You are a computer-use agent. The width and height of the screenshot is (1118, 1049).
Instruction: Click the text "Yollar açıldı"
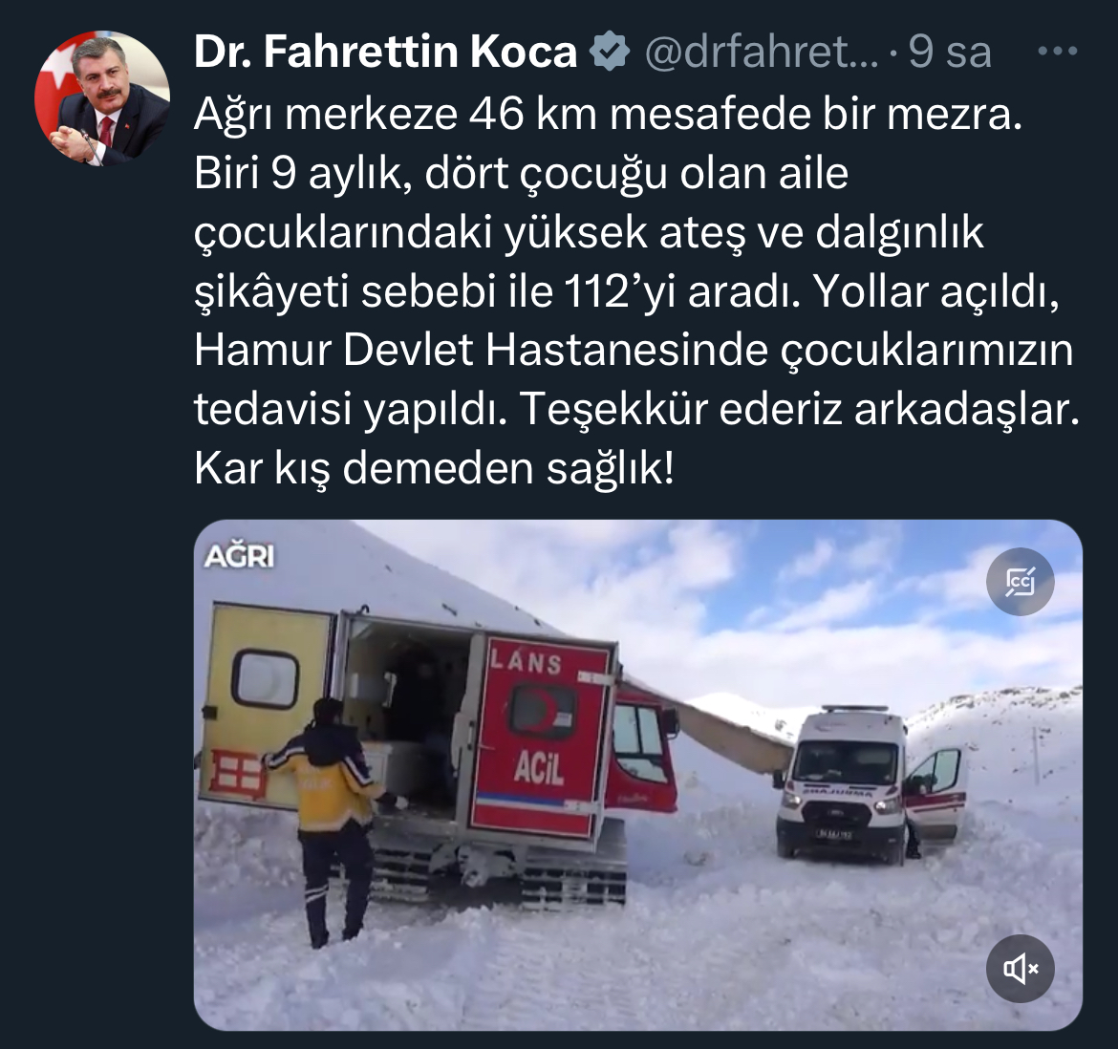936,291
